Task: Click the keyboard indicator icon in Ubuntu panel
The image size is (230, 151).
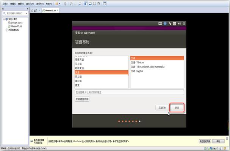Action: tap(160, 24)
